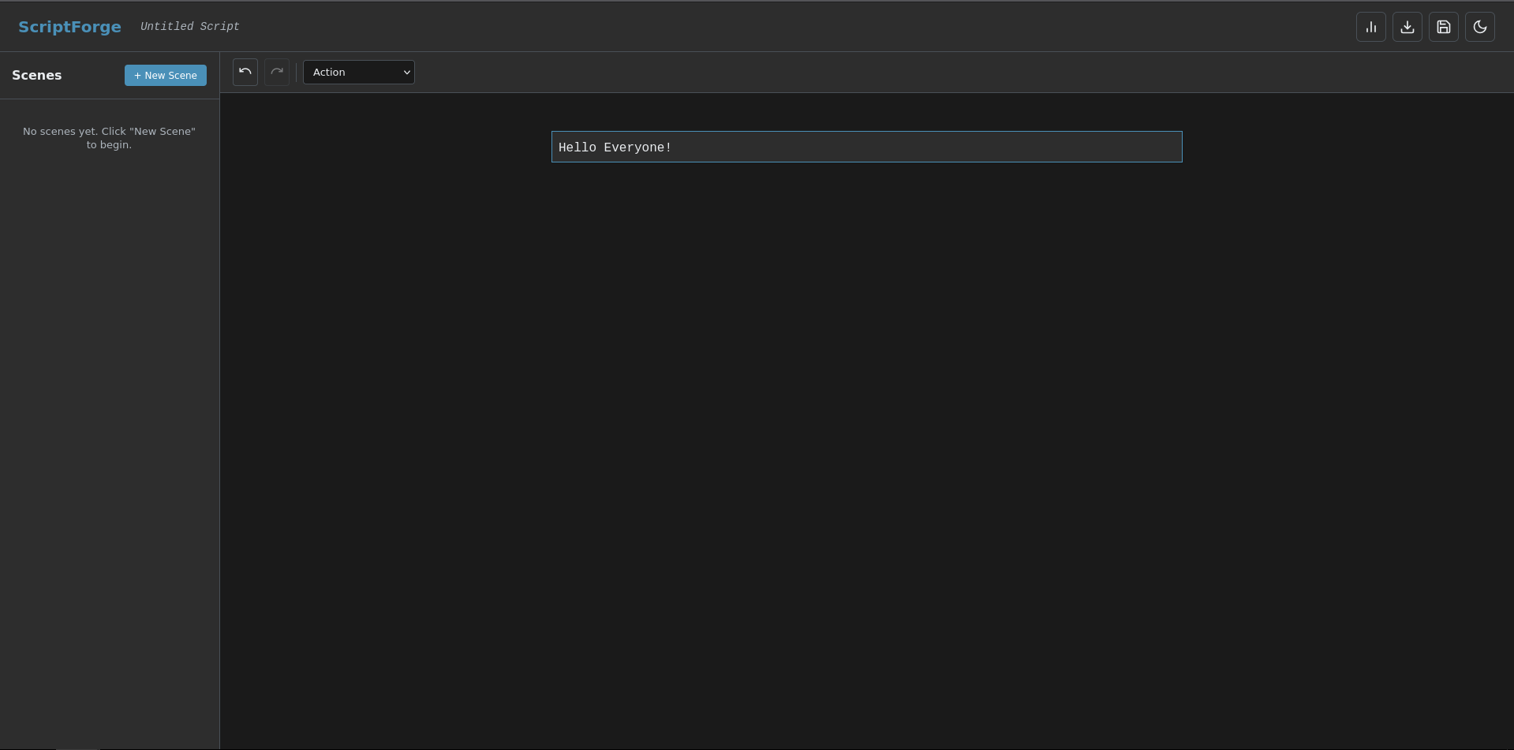Click the vertical separator beside the redo button
This screenshot has width=1514, height=750.
(297, 73)
